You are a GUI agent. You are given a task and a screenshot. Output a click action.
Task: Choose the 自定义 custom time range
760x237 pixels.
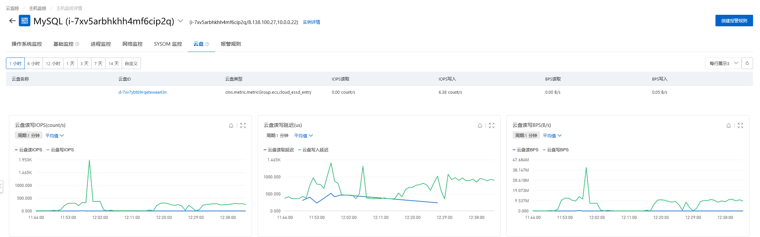(131, 63)
